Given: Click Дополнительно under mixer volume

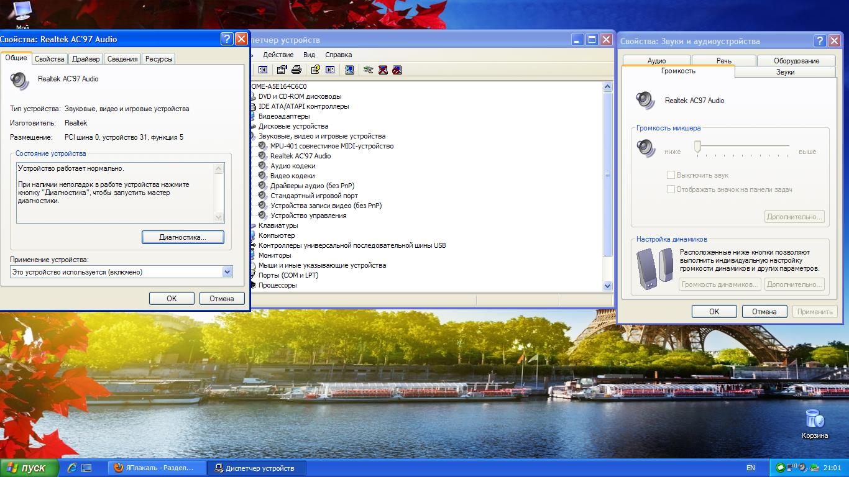Looking at the screenshot, I should 795,217.
